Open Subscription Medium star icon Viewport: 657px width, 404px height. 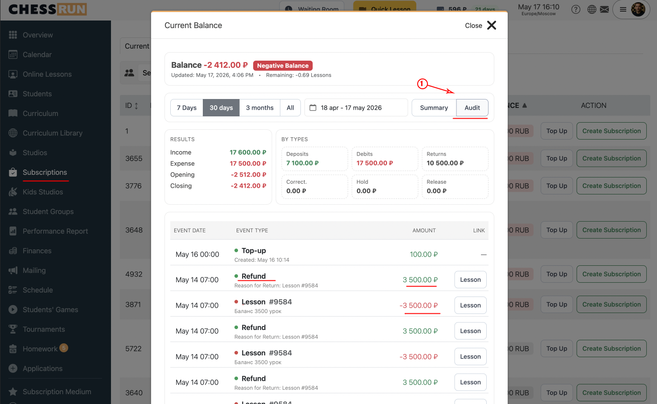coord(13,392)
